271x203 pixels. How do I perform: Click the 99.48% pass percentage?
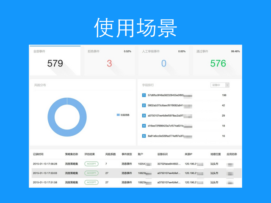[235, 51]
